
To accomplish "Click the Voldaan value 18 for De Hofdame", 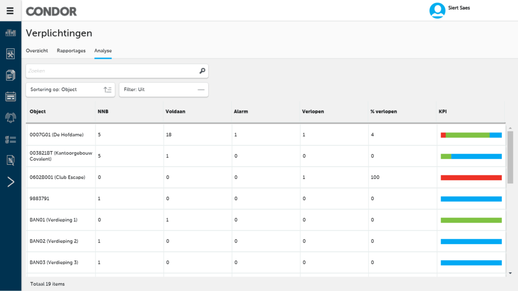I will coord(168,134).
